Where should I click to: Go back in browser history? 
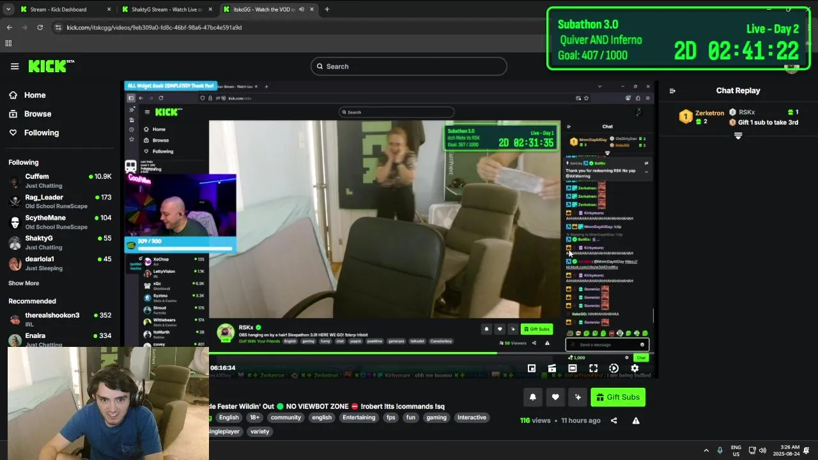click(x=9, y=27)
